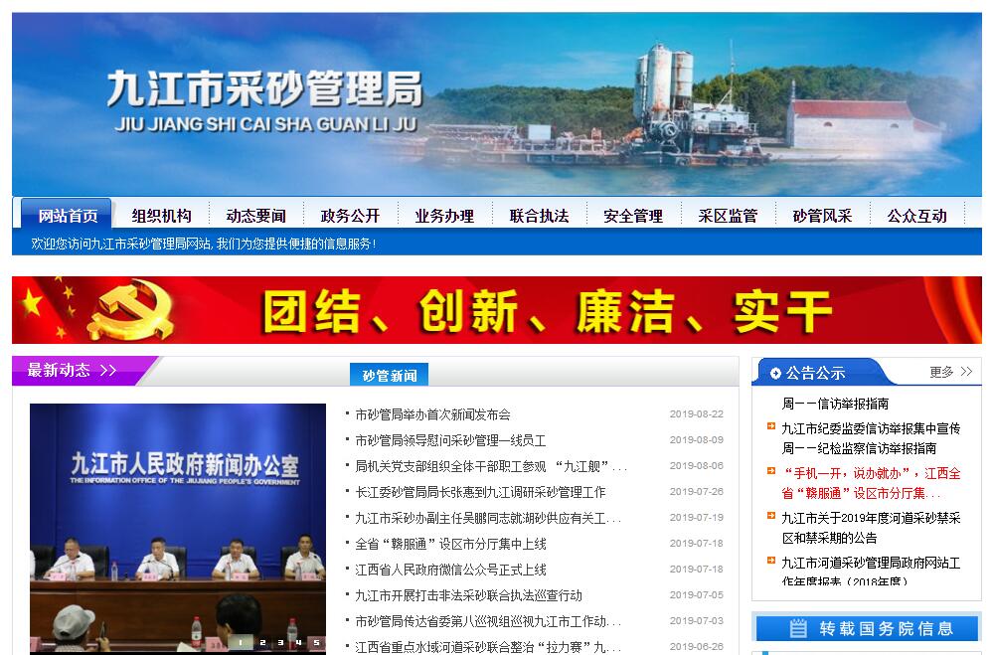Click the 公告公示 circle icon

(x=775, y=373)
